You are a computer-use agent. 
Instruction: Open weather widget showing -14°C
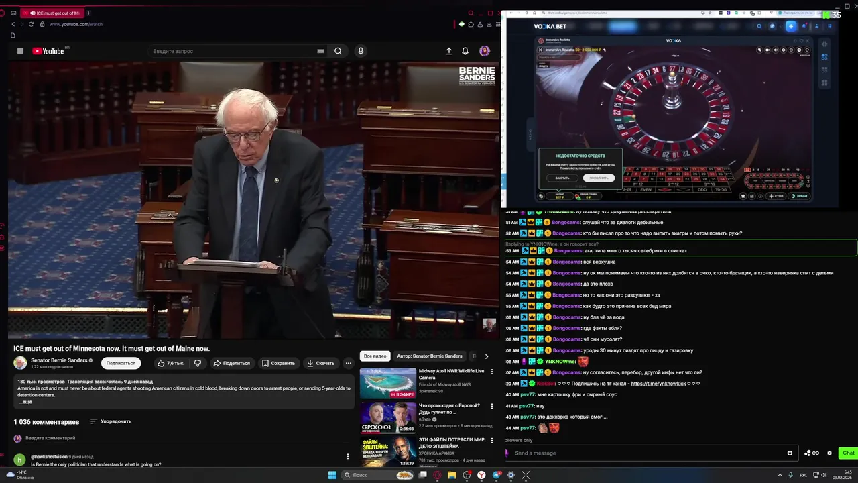click(x=19, y=475)
